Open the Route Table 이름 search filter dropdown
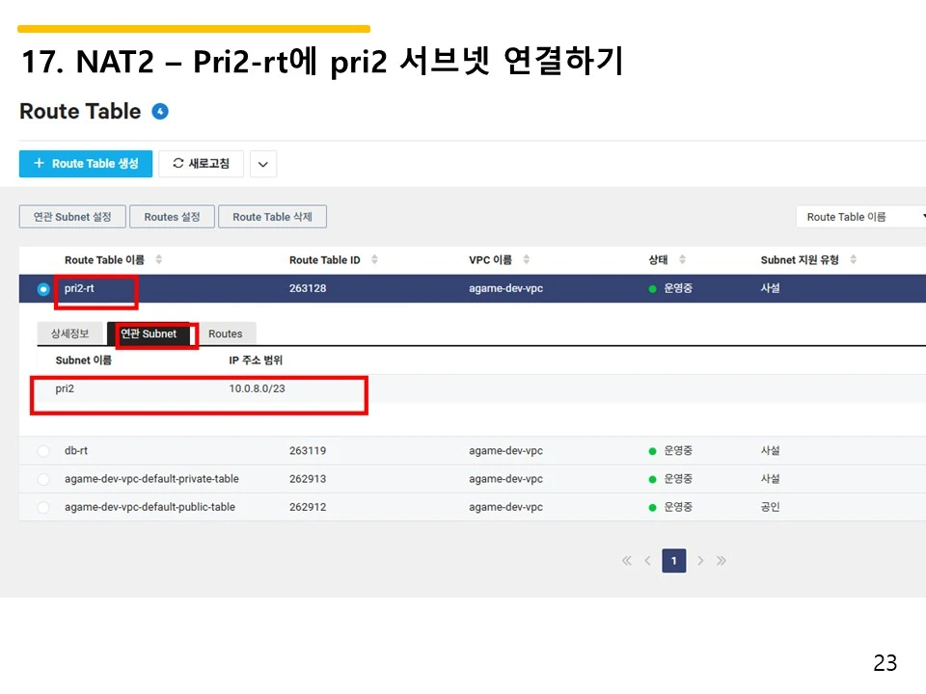 pyautogui.click(x=858, y=216)
